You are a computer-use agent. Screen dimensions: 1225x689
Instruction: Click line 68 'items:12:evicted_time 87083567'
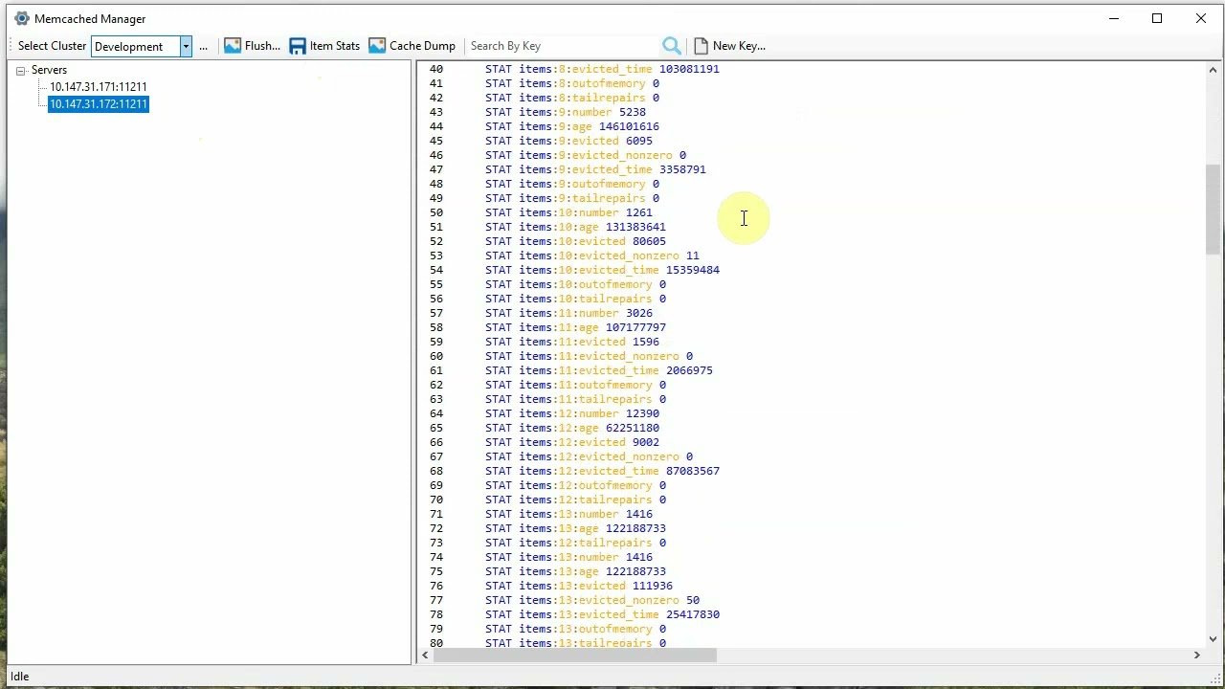pos(602,471)
